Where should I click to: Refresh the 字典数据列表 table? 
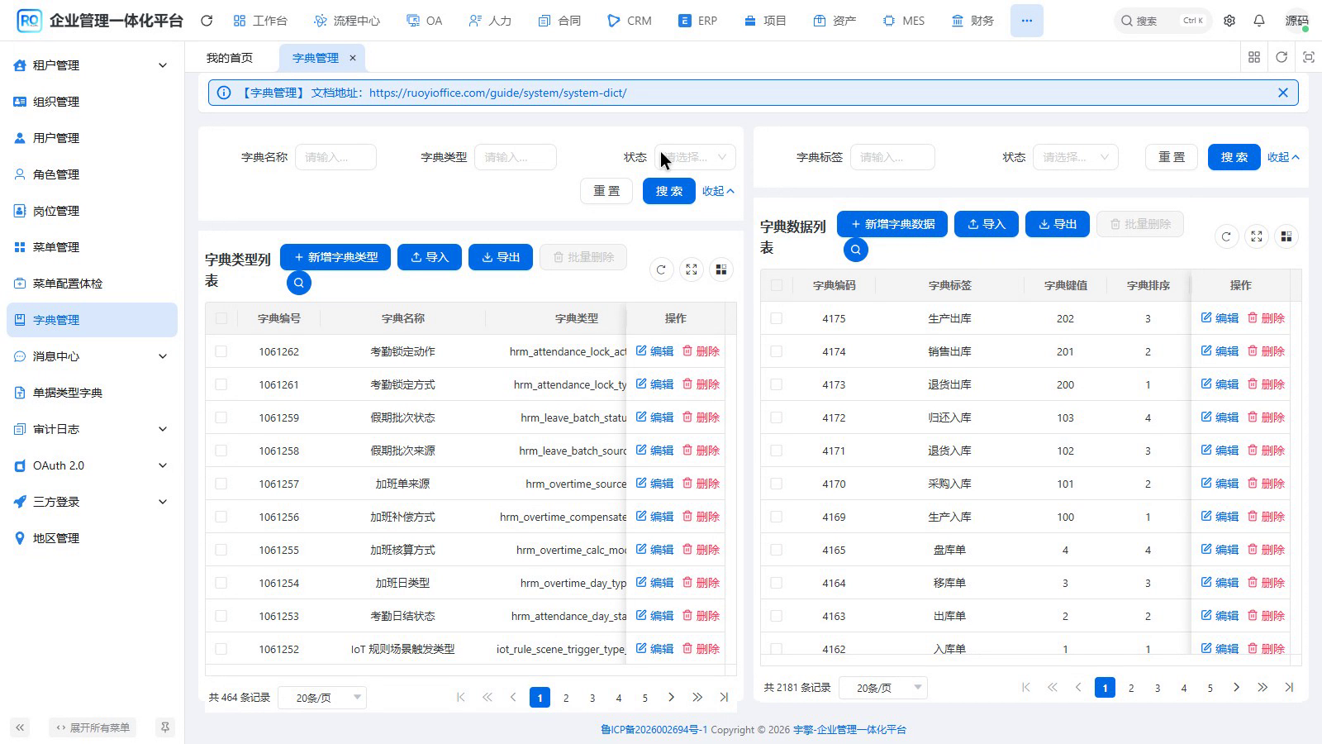point(1226,236)
